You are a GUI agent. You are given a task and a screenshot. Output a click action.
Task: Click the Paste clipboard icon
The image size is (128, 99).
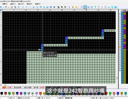(19, 7)
